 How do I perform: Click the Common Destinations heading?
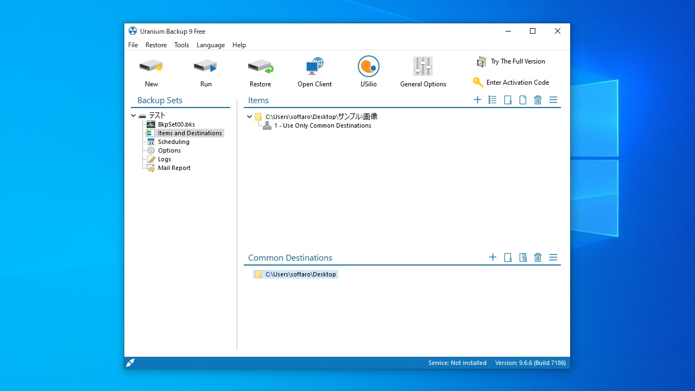(x=290, y=258)
